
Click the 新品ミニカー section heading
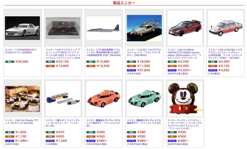pyautogui.click(x=124, y=3)
